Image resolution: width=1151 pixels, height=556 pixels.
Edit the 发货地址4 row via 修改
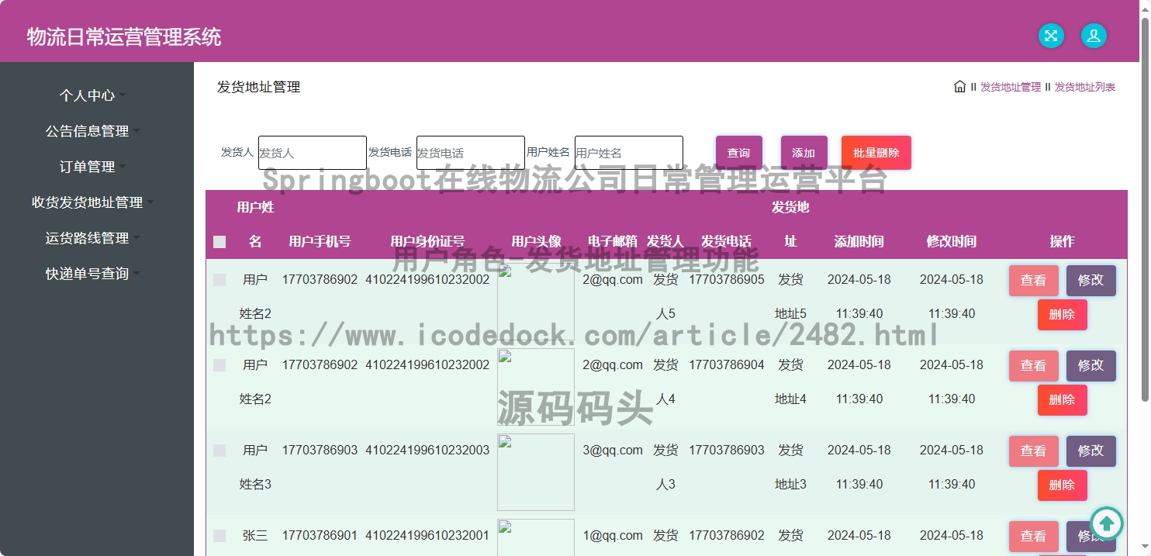click(x=1091, y=366)
